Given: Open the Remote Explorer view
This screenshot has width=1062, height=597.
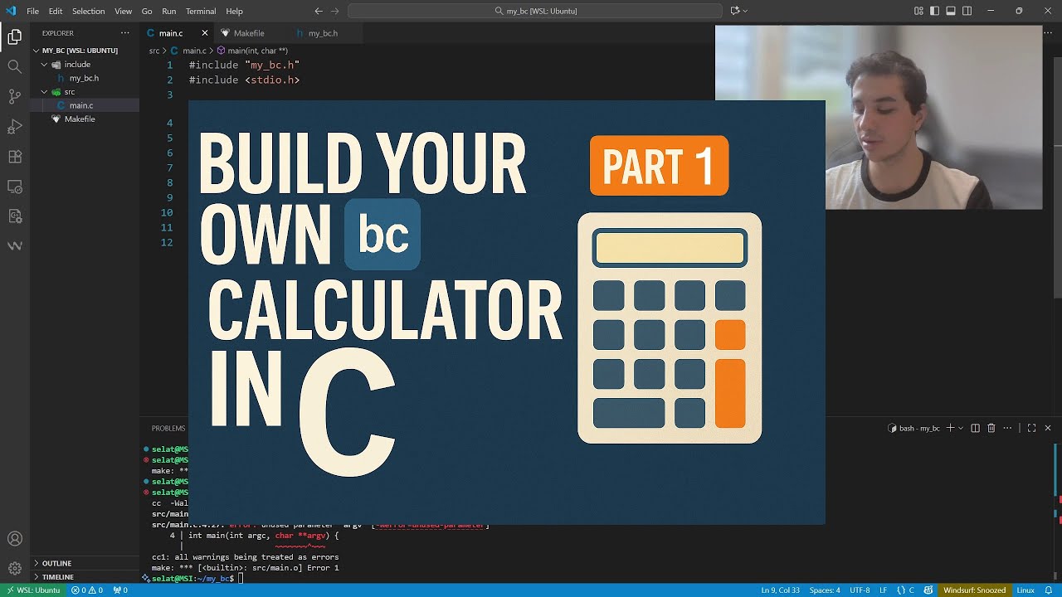Looking at the screenshot, I should point(14,186).
